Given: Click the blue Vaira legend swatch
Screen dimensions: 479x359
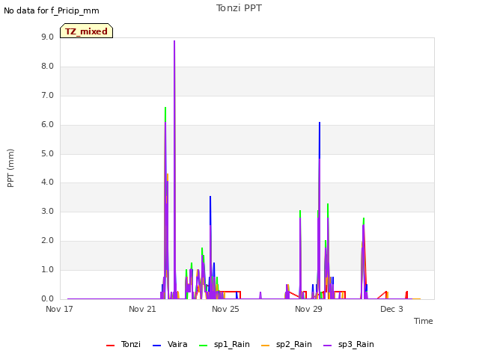Looking at the screenshot, I should point(156,346).
